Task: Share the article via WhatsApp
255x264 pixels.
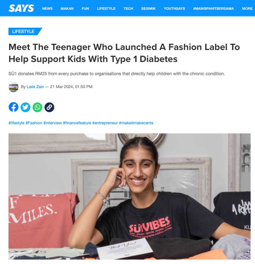Action: point(37,107)
